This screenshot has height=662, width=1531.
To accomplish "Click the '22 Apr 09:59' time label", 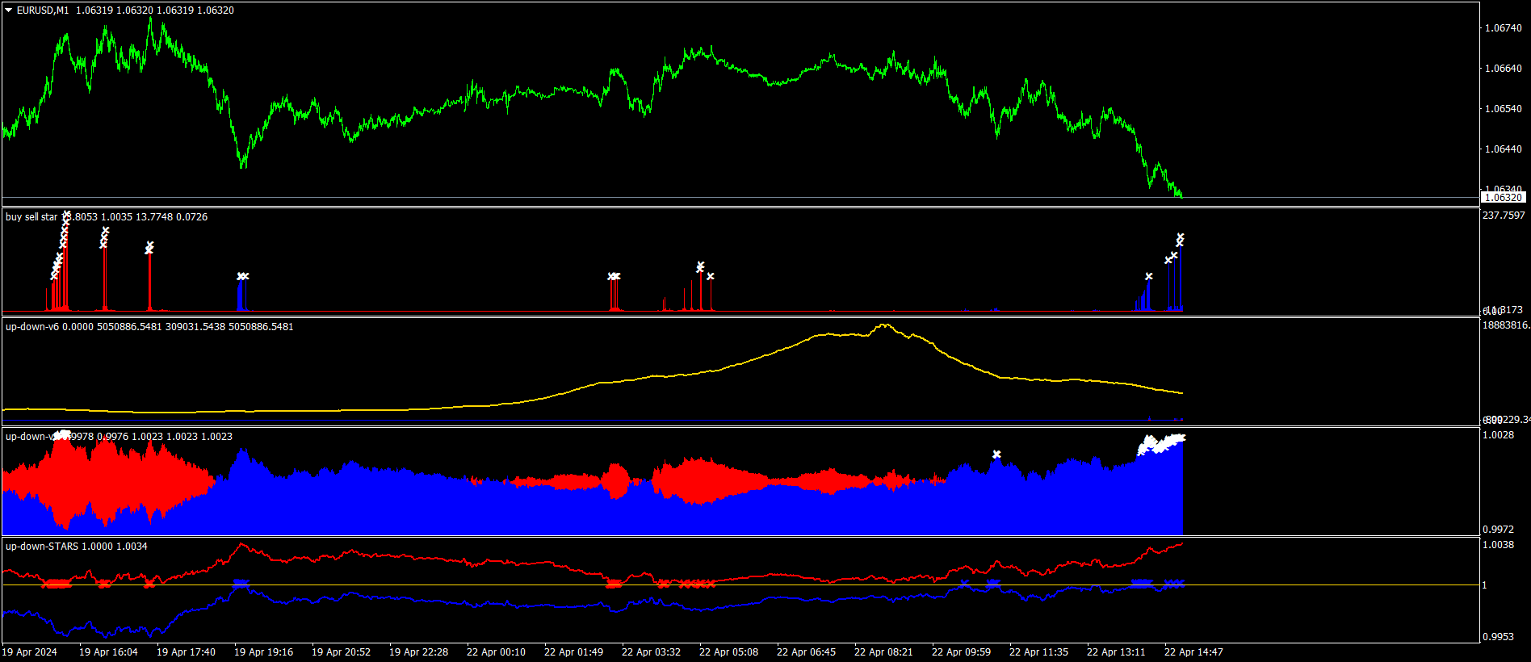I will coord(961,652).
